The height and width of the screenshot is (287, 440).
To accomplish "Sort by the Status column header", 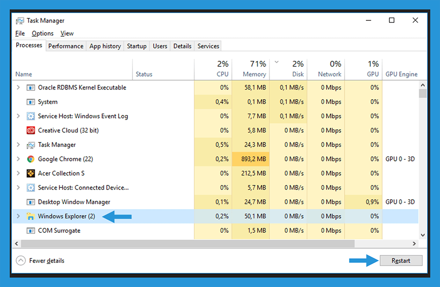I will pos(163,70).
